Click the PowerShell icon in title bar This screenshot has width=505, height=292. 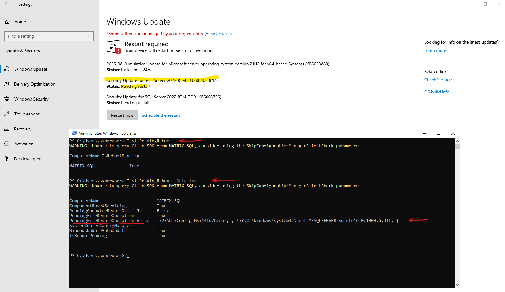point(74,133)
